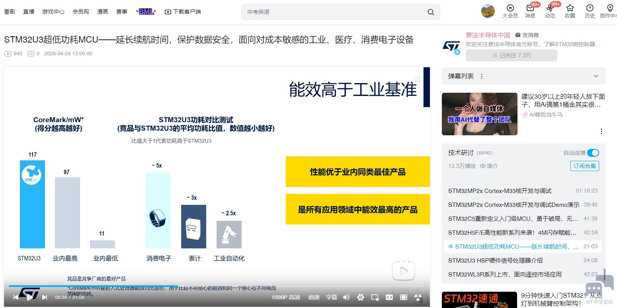Viewport: 617px width, 308px height.
Task: Open 收藏 favorites star icon
Action: (570, 11)
